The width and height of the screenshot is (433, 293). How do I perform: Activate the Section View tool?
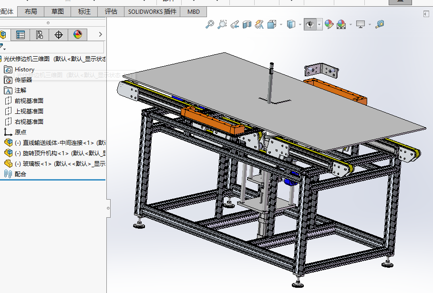click(247, 24)
